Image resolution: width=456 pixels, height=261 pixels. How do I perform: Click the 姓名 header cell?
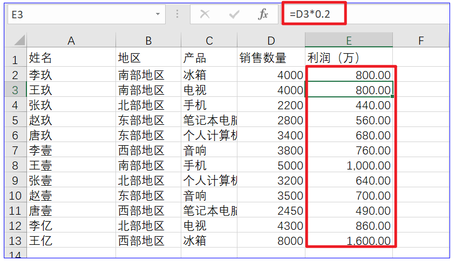tap(71, 58)
